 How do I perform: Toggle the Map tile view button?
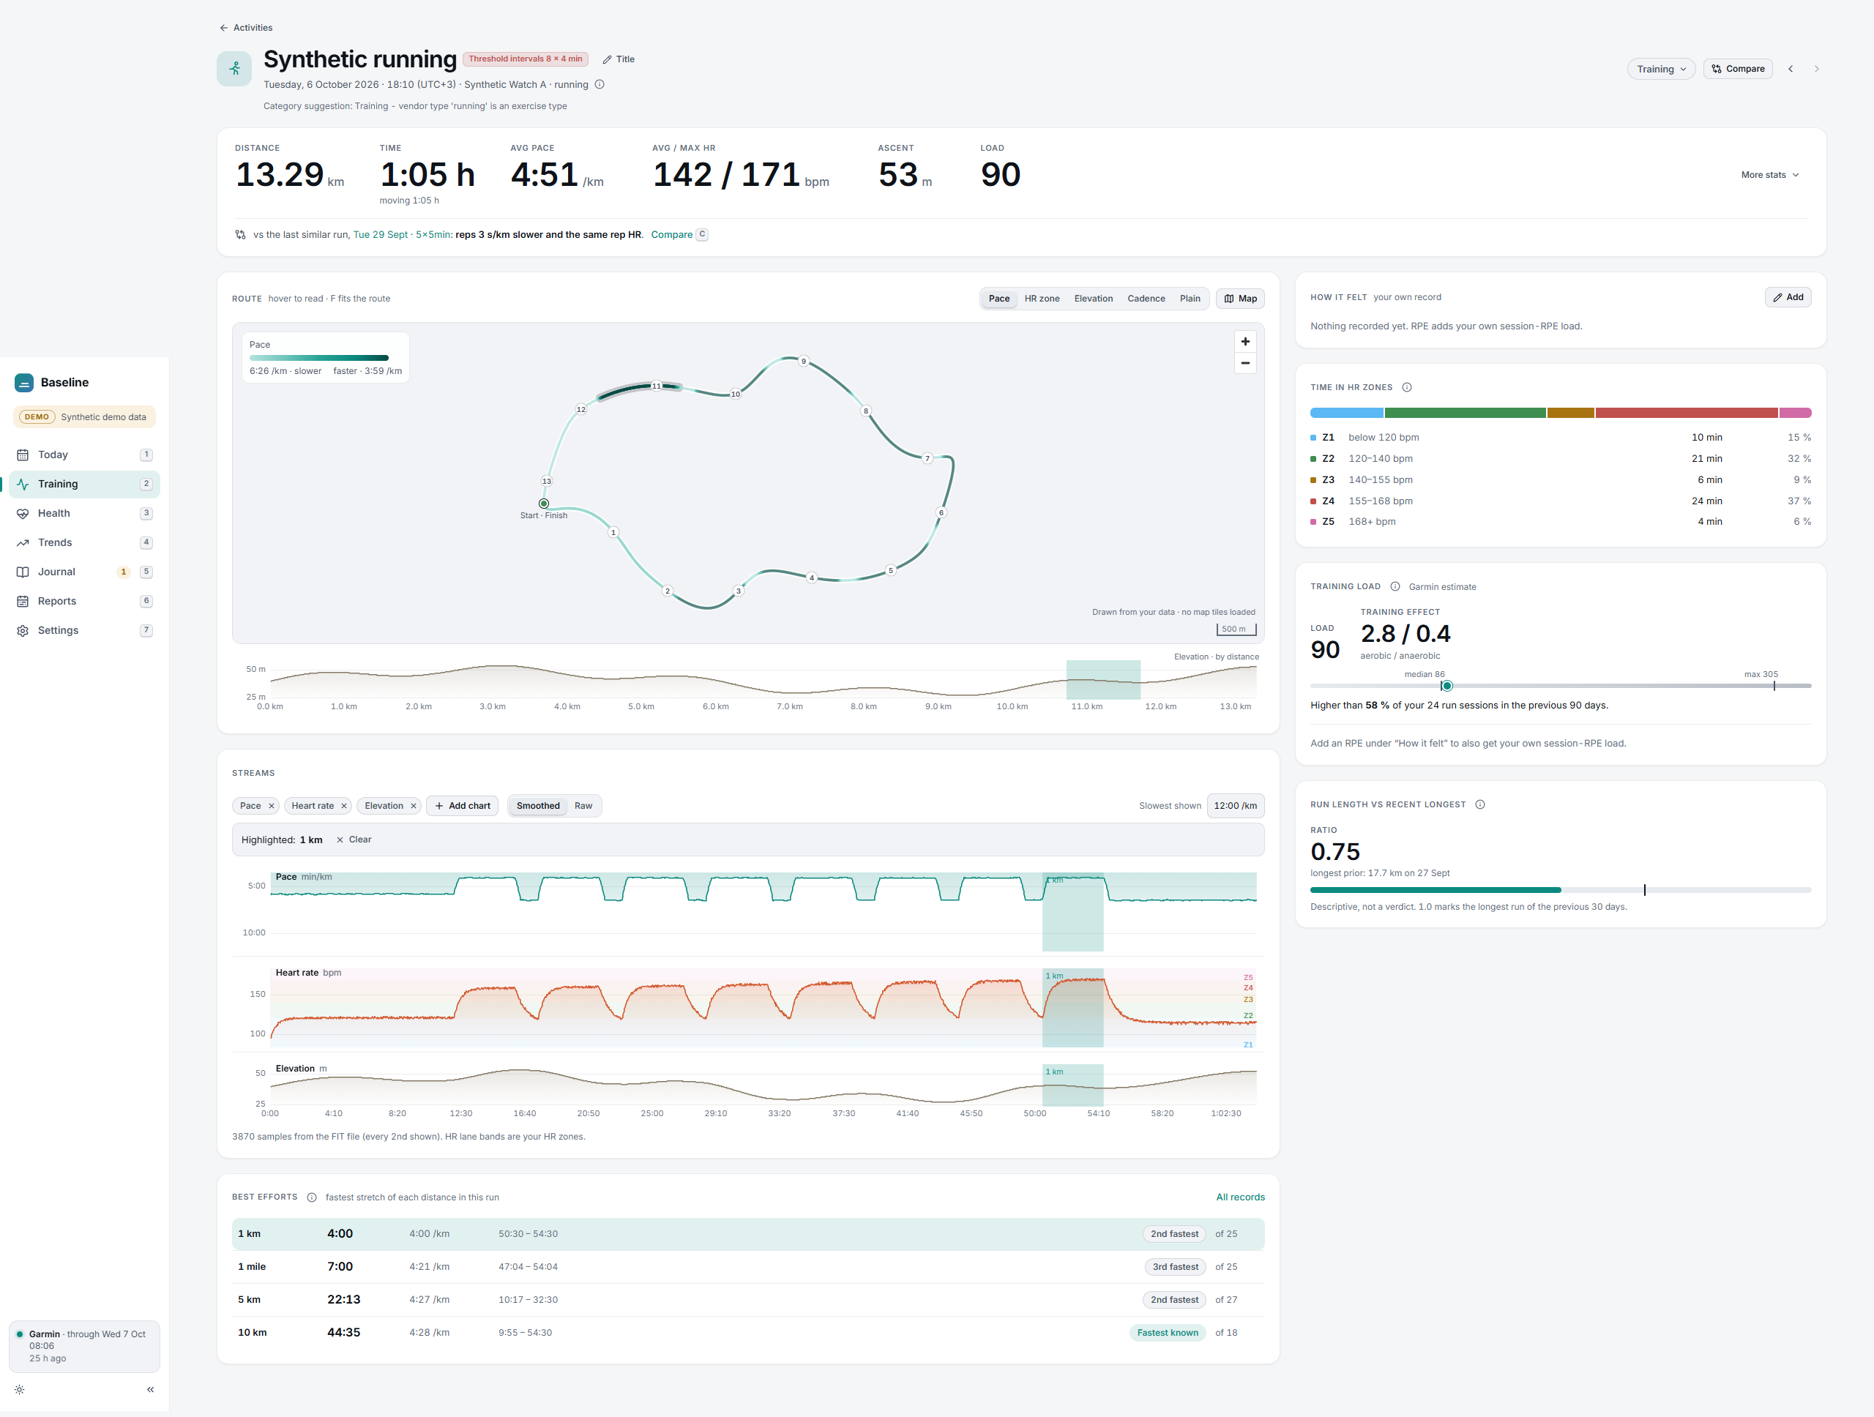[x=1239, y=298]
